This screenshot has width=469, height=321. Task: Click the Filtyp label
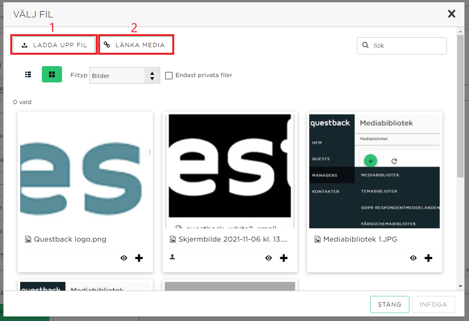79,75
